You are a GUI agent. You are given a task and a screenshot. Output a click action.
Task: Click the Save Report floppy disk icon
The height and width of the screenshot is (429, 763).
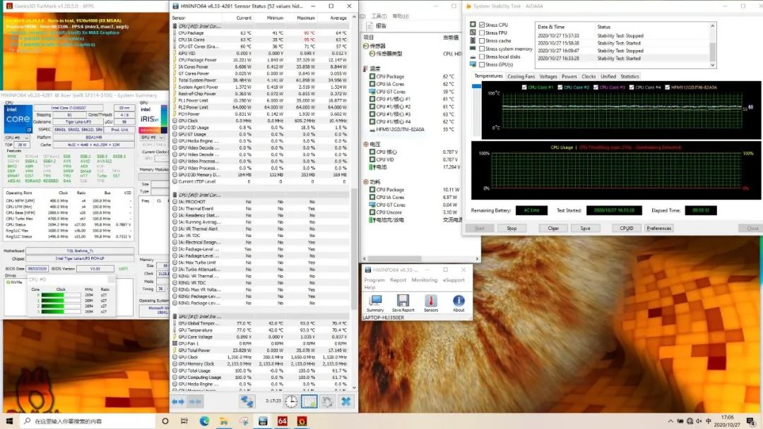[402, 301]
